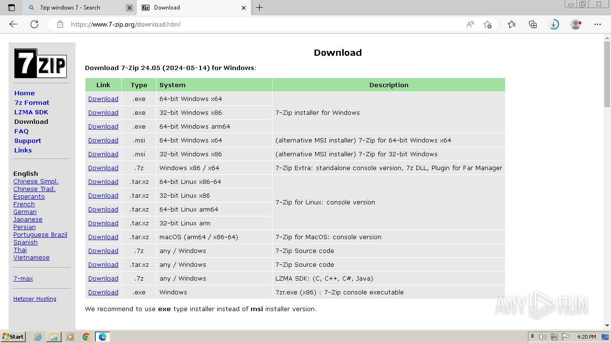Open Support sidebar link
The height and width of the screenshot is (343, 611).
click(28, 141)
